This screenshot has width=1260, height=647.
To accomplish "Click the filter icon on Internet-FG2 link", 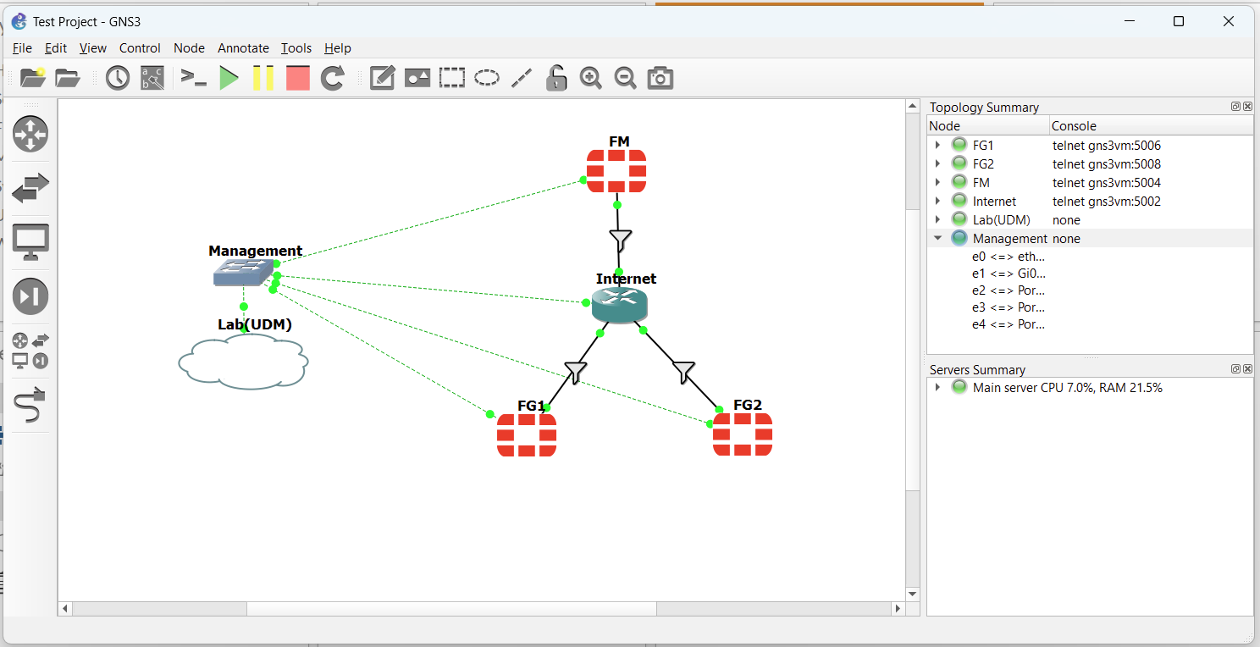I will (x=683, y=371).
